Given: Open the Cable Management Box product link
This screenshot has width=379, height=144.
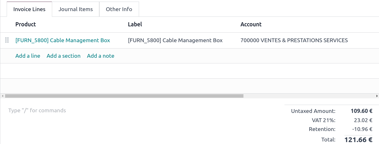Looking at the screenshot, I should click(x=63, y=40).
